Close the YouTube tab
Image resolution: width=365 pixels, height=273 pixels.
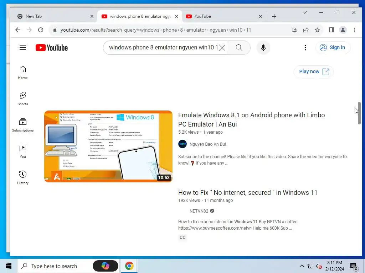[261, 16]
